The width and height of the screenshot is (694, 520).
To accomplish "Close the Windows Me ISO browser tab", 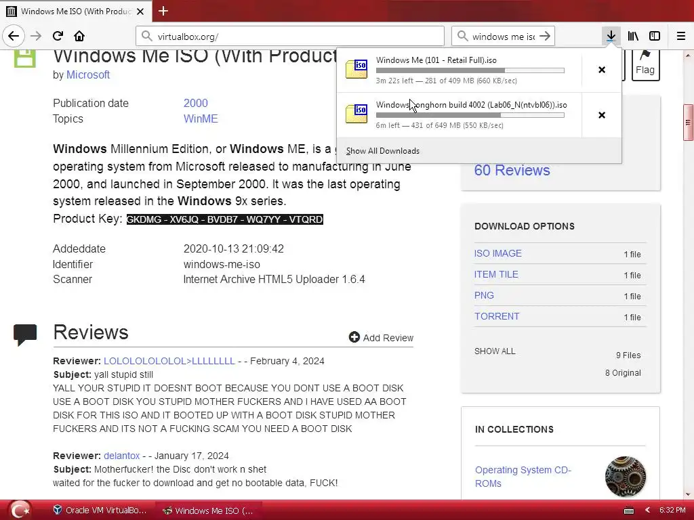I will (x=140, y=12).
